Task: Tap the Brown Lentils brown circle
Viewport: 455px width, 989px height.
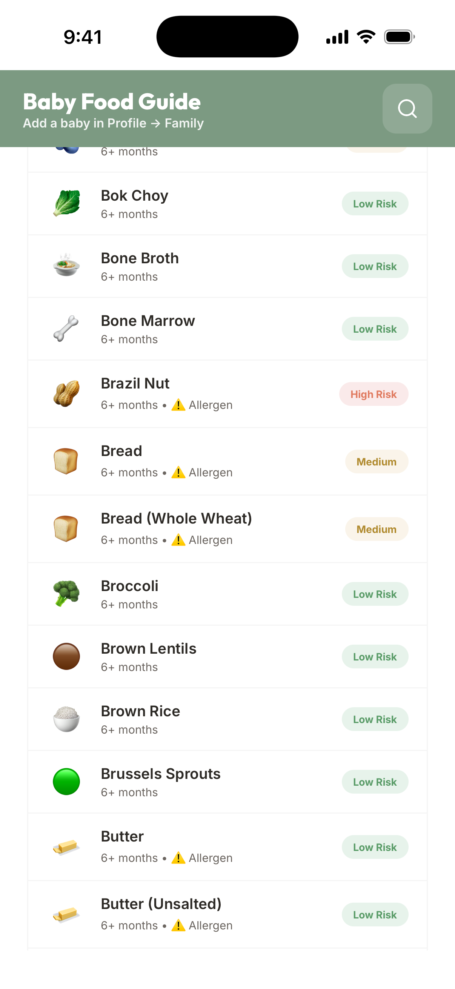Action: (x=66, y=656)
